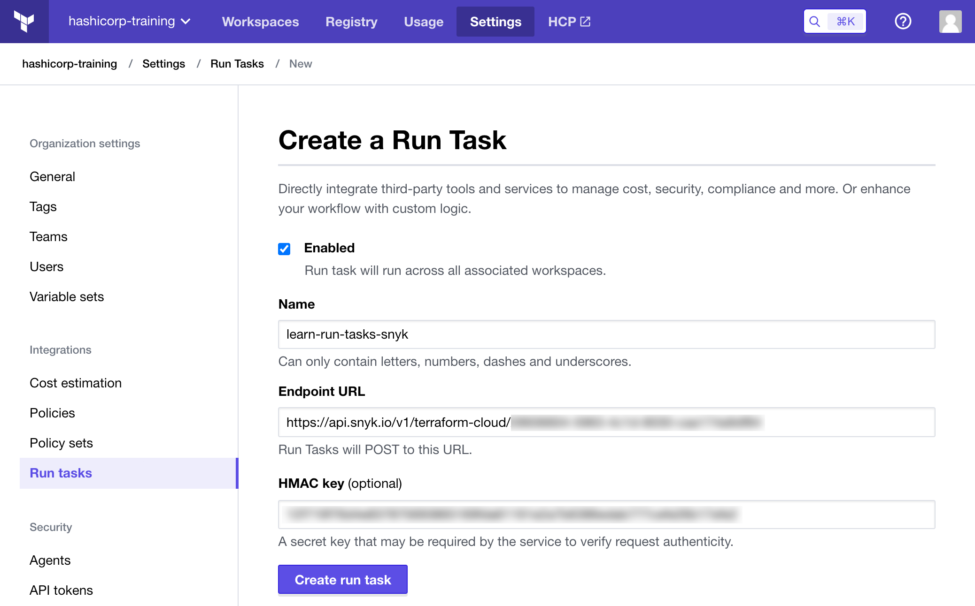Image resolution: width=975 pixels, height=606 pixels.
Task: Select Run tasks in the sidebar
Action: (129, 473)
